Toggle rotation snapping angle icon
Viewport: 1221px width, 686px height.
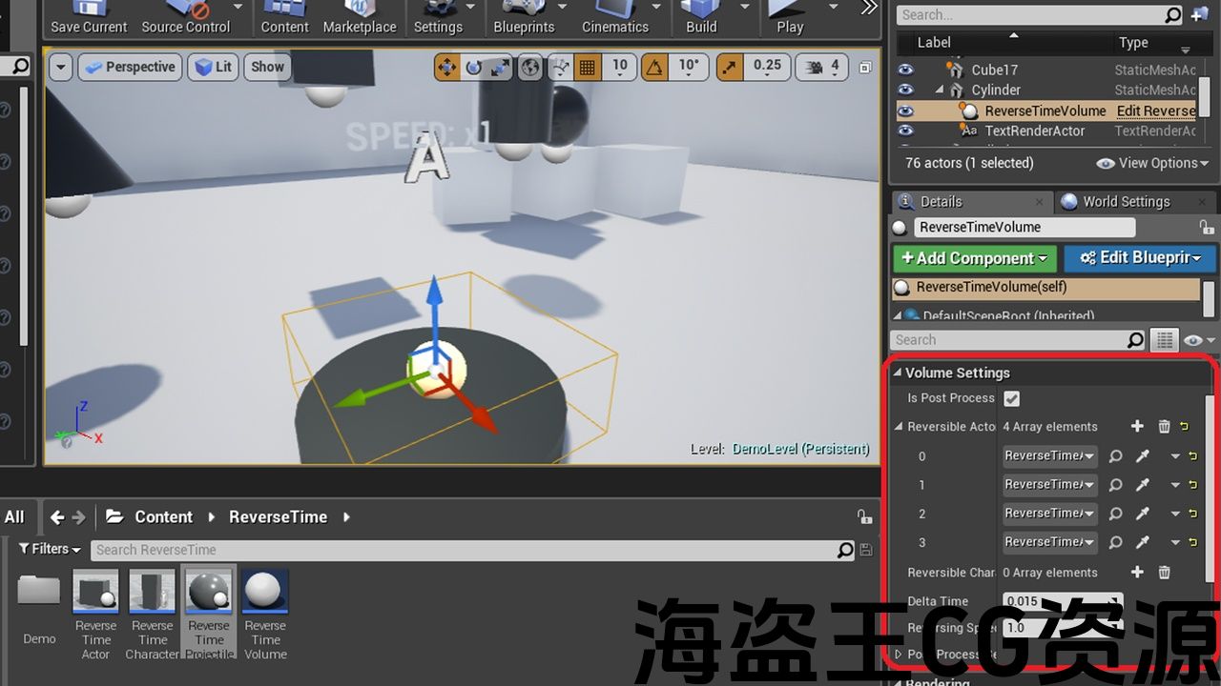pos(654,67)
